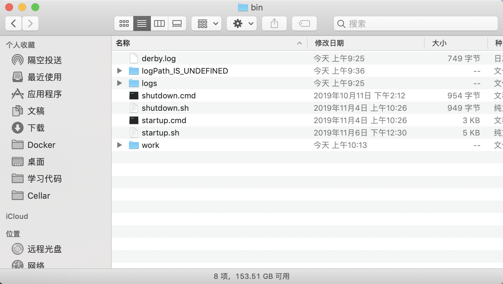Select the logPath_IS_UNDEFINED folder icon

pos(134,71)
